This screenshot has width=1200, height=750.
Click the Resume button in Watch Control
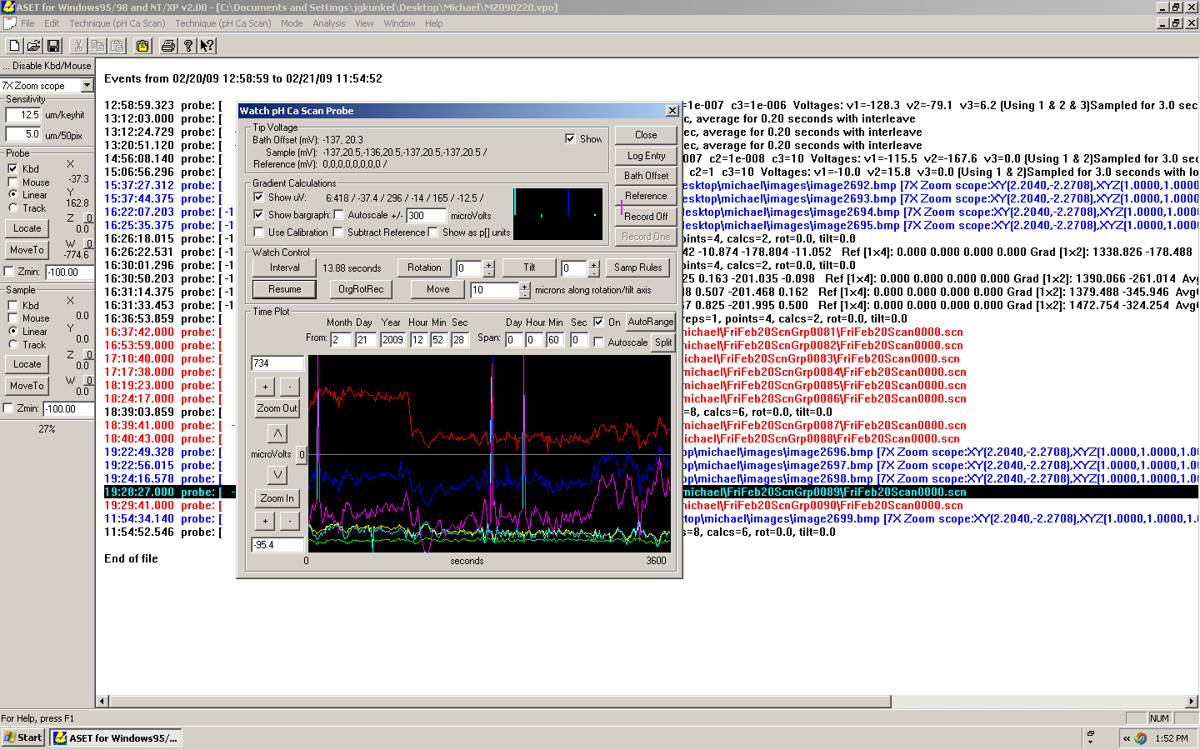point(285,289)
